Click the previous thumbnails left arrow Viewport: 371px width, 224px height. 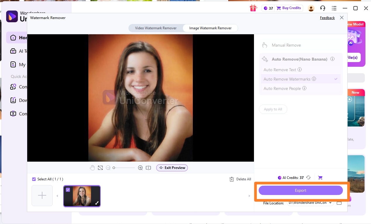coord(57,196)
